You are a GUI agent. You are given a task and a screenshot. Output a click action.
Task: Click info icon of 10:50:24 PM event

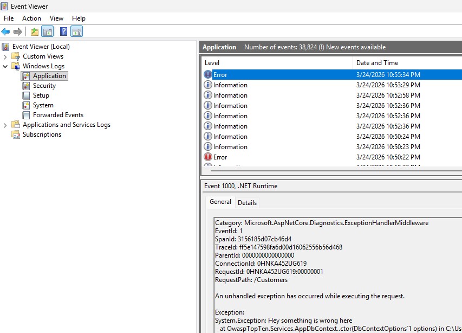tap(208, 136)
